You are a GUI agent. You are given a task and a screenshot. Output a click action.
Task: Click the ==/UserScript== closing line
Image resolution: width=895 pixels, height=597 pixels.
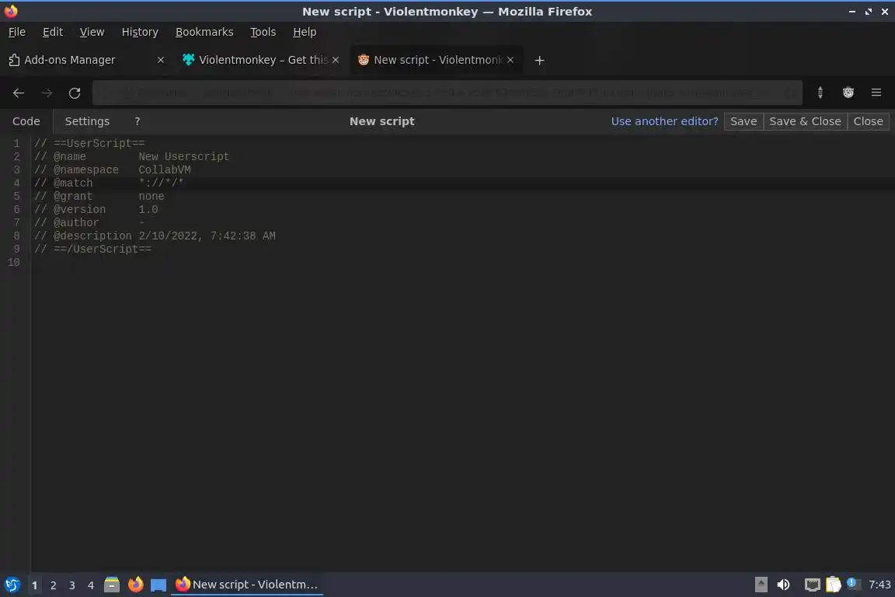(x=92, y=249)
